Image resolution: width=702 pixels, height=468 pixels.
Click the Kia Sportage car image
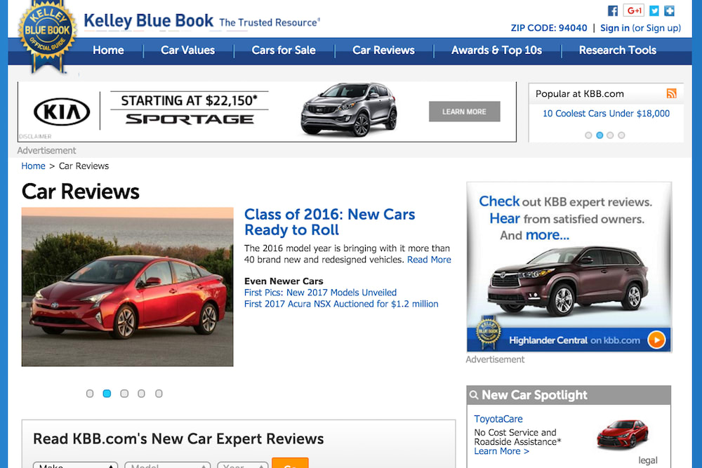[349, 109]
